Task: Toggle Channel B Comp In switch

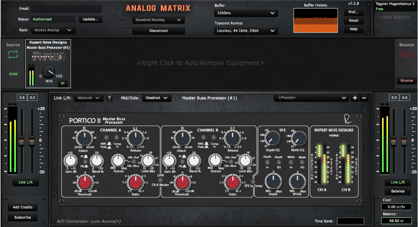Action: tap(213, 137)
